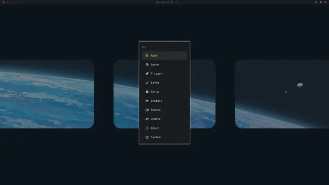Viewport: 329px width, 185px height.
Task: Expand the Install submenu chevron
Action: (x=184, y=101)
